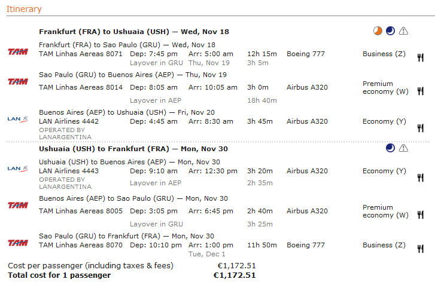435x285 pixels.
Task: Click TAM logo beside flight 8071
Action: 18,52
